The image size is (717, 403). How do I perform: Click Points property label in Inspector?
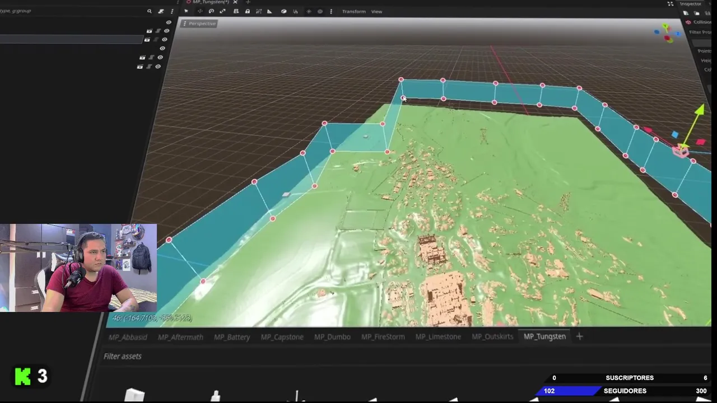[x=704, y=51]
